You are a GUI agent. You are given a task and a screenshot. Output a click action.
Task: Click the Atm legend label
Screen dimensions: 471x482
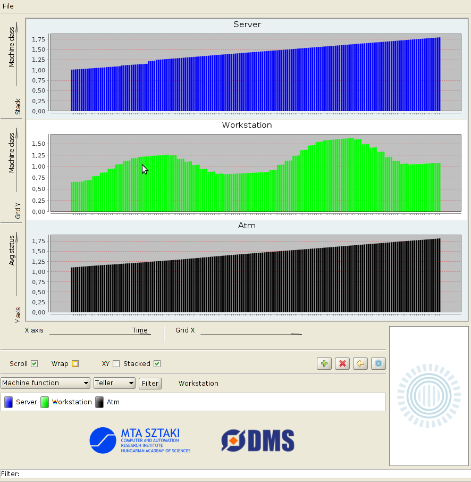[113, 402]
